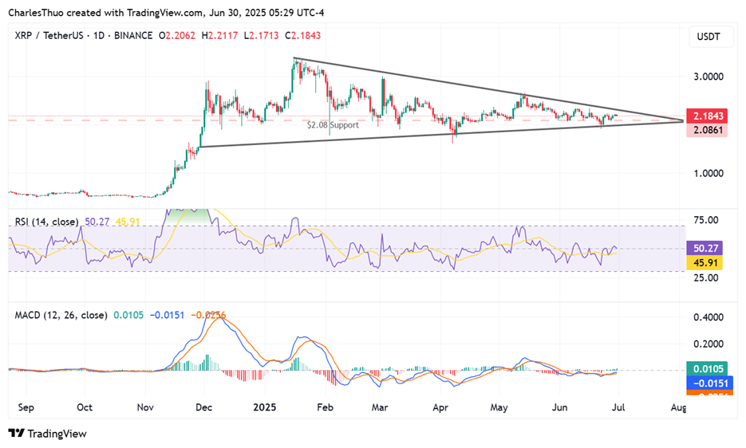Click the 2025 label on time axis
The width and height of the screenshot is (746, 448).
tap(265, 407)
